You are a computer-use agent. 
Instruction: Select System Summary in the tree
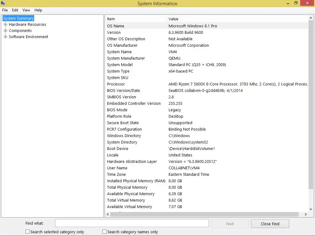pos(18,18)
